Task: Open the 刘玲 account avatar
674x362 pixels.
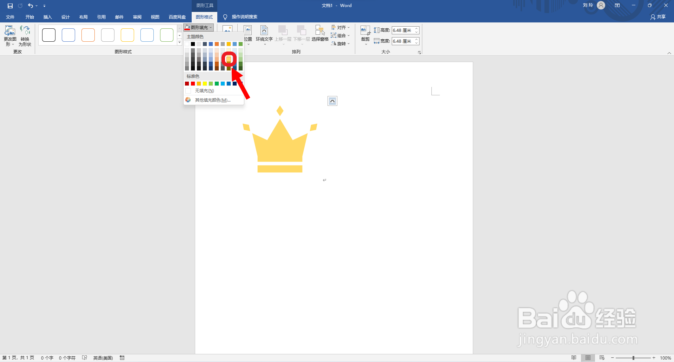Action: tap(601, 5)
